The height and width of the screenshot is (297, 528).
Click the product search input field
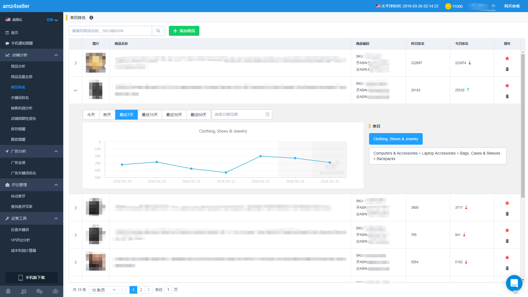(x=110, y=31)
